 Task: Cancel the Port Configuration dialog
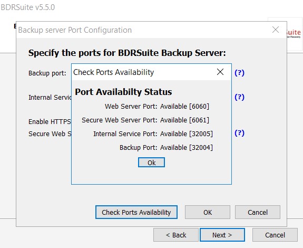pyautogui.click(x=258, y=212)
